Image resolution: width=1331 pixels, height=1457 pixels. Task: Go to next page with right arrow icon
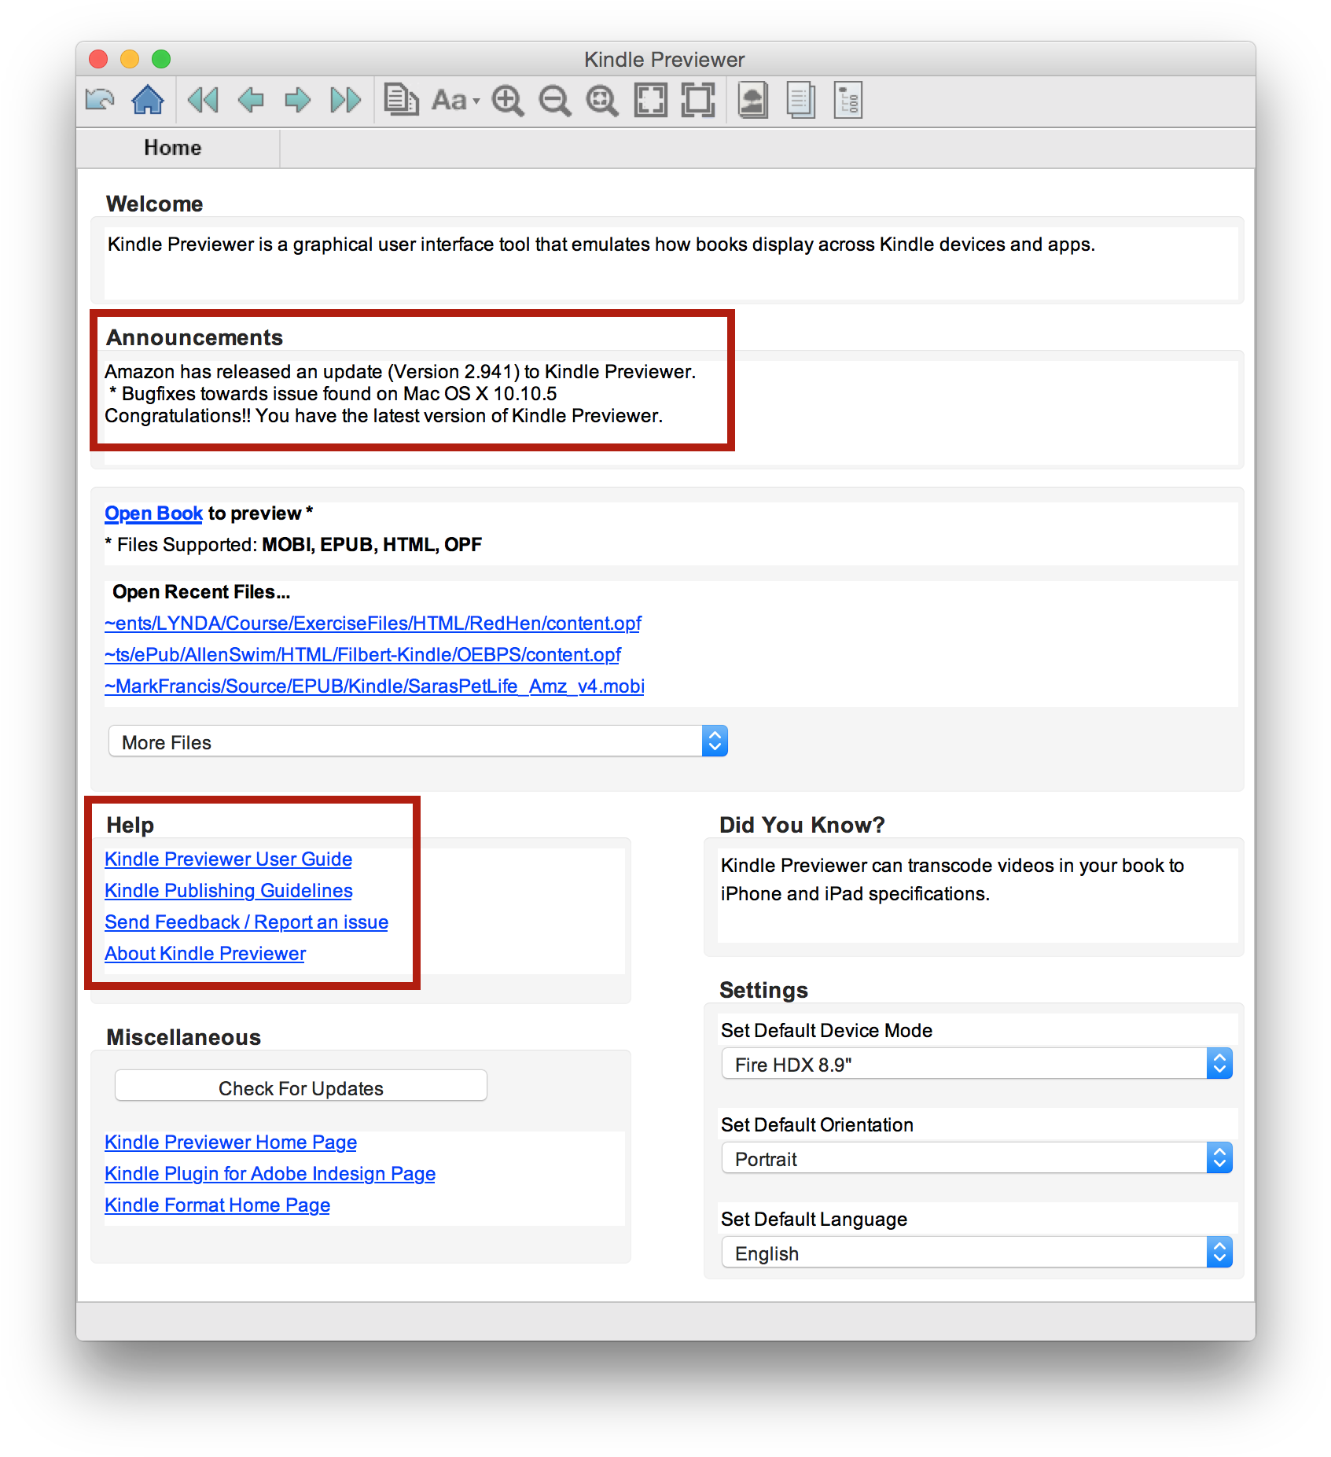pos(298,100)
